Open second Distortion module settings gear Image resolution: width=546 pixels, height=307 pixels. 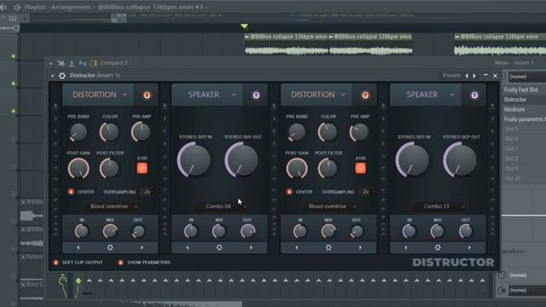point(328,247)
